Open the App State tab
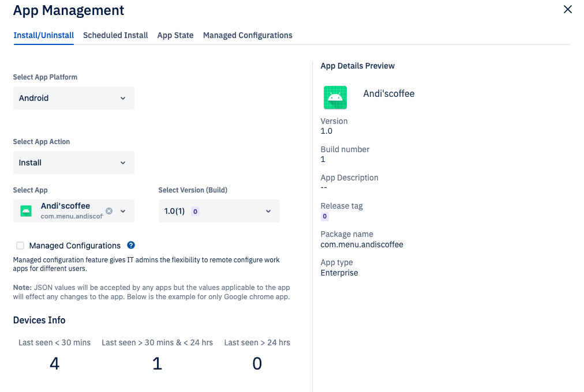 pos(175,35)
